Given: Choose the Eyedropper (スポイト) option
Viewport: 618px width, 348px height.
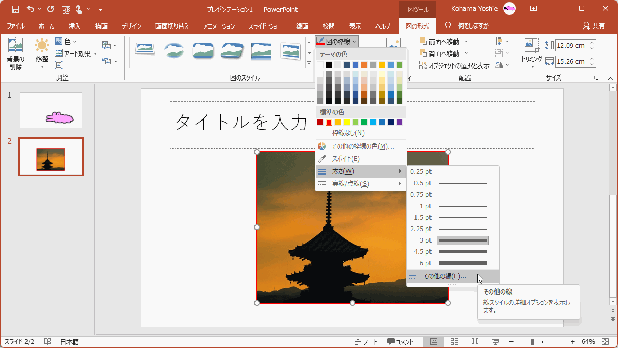Looking at the screenshot, I should point(360,159).
